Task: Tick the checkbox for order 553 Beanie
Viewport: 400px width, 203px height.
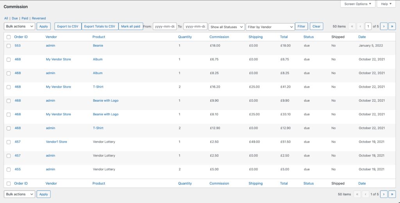Action: 9,46
